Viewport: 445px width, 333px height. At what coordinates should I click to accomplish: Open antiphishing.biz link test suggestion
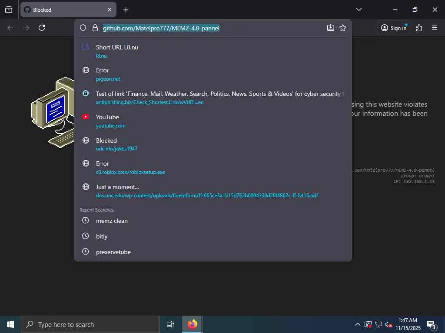click(213, 98)
